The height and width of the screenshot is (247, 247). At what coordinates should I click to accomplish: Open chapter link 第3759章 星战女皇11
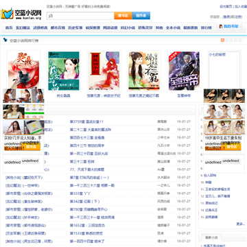tap(86, 121)
